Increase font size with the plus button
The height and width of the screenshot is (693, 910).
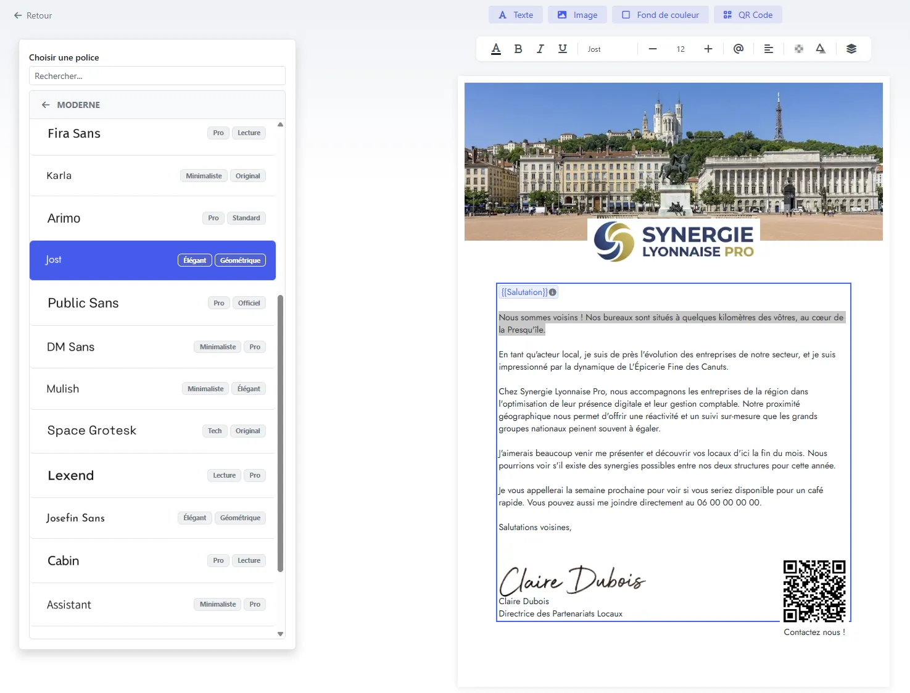pyautogui.click(x=708, y=49)
